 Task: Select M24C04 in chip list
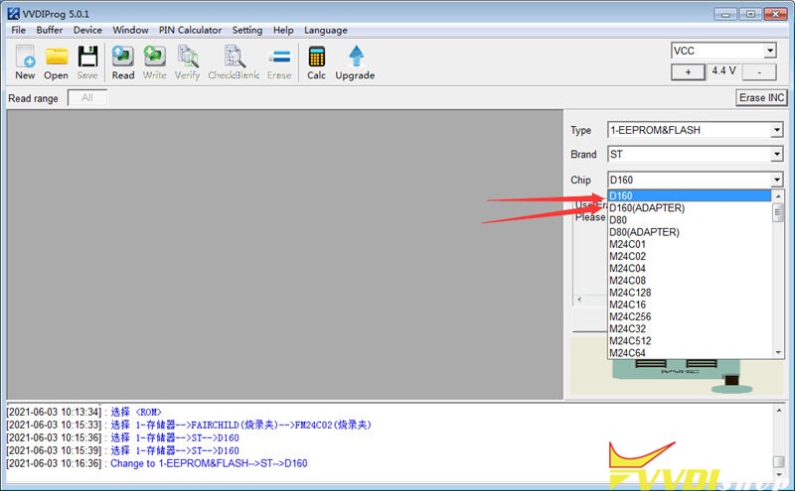[690, 269]
